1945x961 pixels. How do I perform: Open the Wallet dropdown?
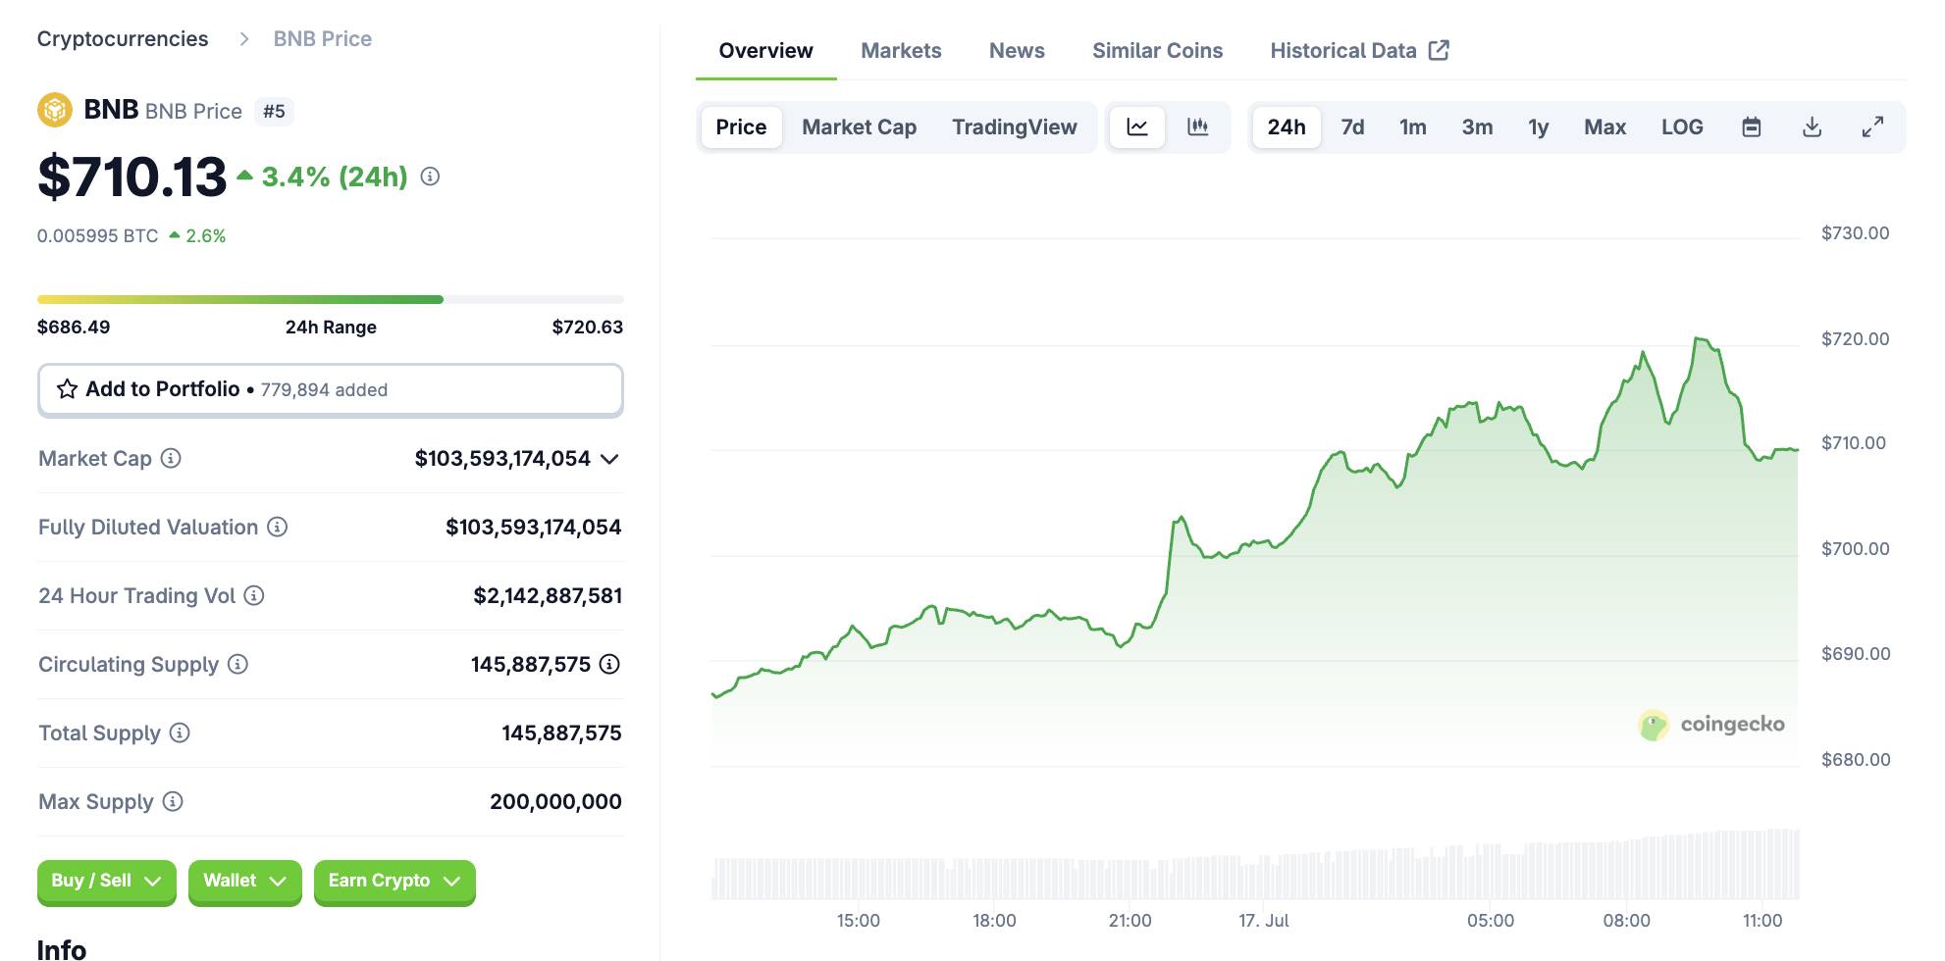244,881
